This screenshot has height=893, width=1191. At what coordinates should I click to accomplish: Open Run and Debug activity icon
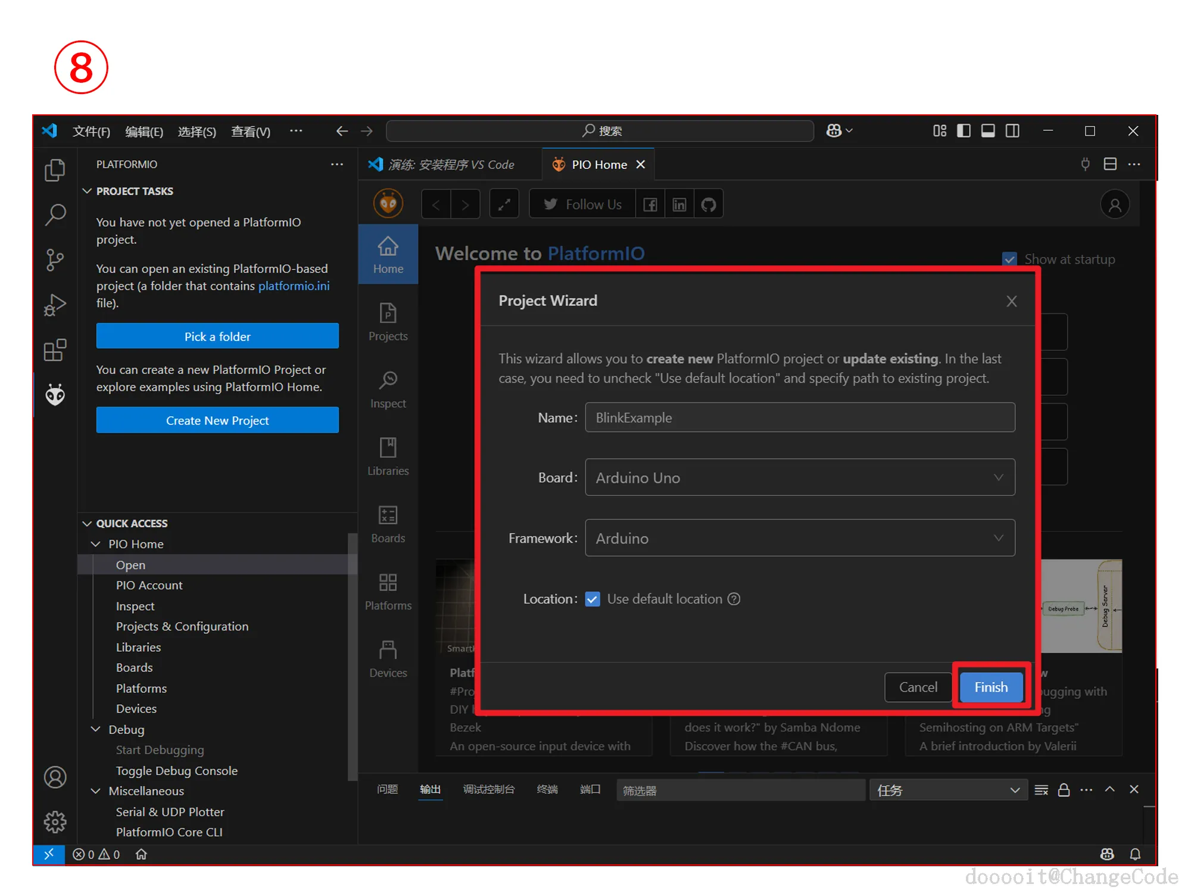(55, 305)
